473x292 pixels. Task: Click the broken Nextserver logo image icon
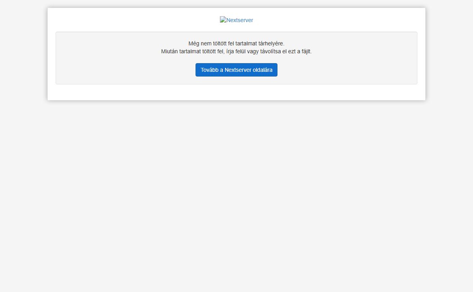click(223, 20)
